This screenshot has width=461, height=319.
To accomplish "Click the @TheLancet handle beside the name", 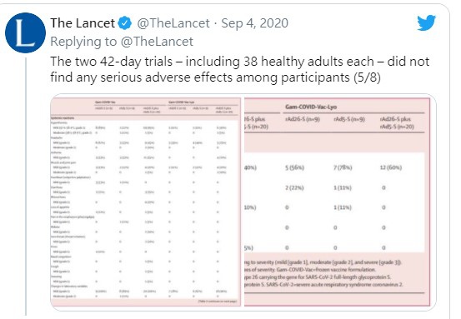I will [173, 23].
